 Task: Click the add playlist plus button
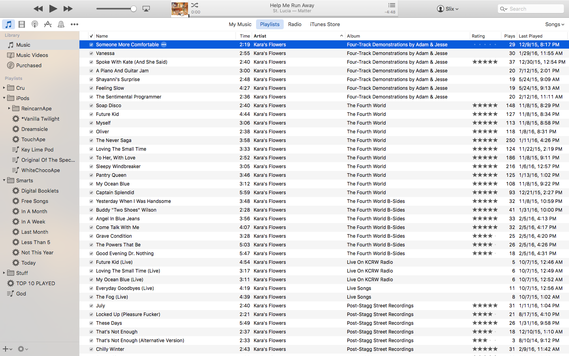click(x=6, y=349)
